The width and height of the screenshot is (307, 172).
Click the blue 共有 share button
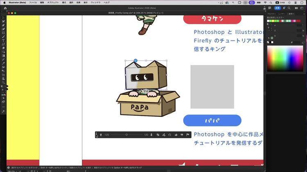pos(277,8)
